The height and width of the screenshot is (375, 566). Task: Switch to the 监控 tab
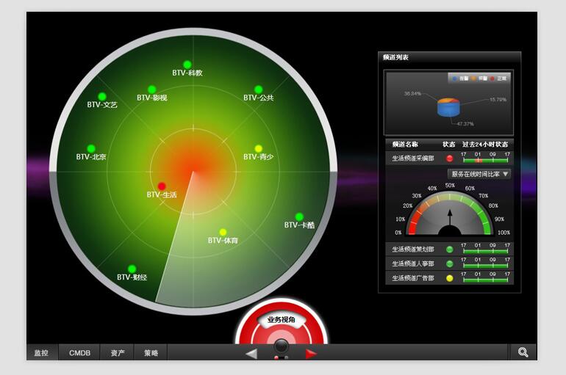42,353
